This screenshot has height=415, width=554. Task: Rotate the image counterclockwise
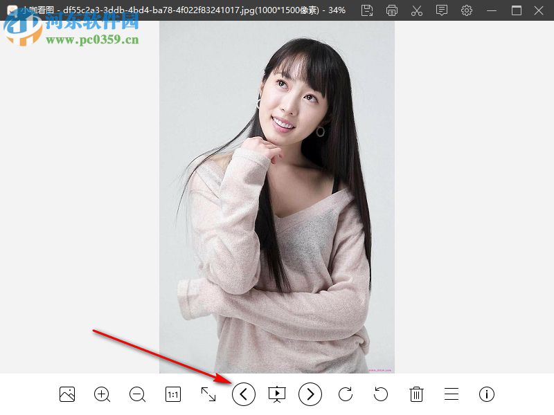380,394
